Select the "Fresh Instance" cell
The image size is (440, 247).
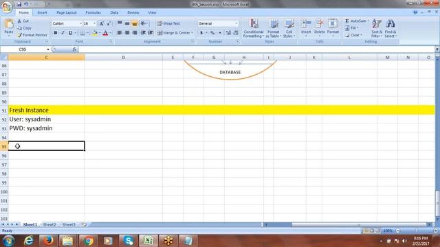point(46,110)
